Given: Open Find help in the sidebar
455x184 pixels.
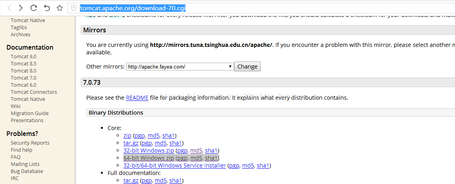Looking at the screenshot, I should [21, 150].
